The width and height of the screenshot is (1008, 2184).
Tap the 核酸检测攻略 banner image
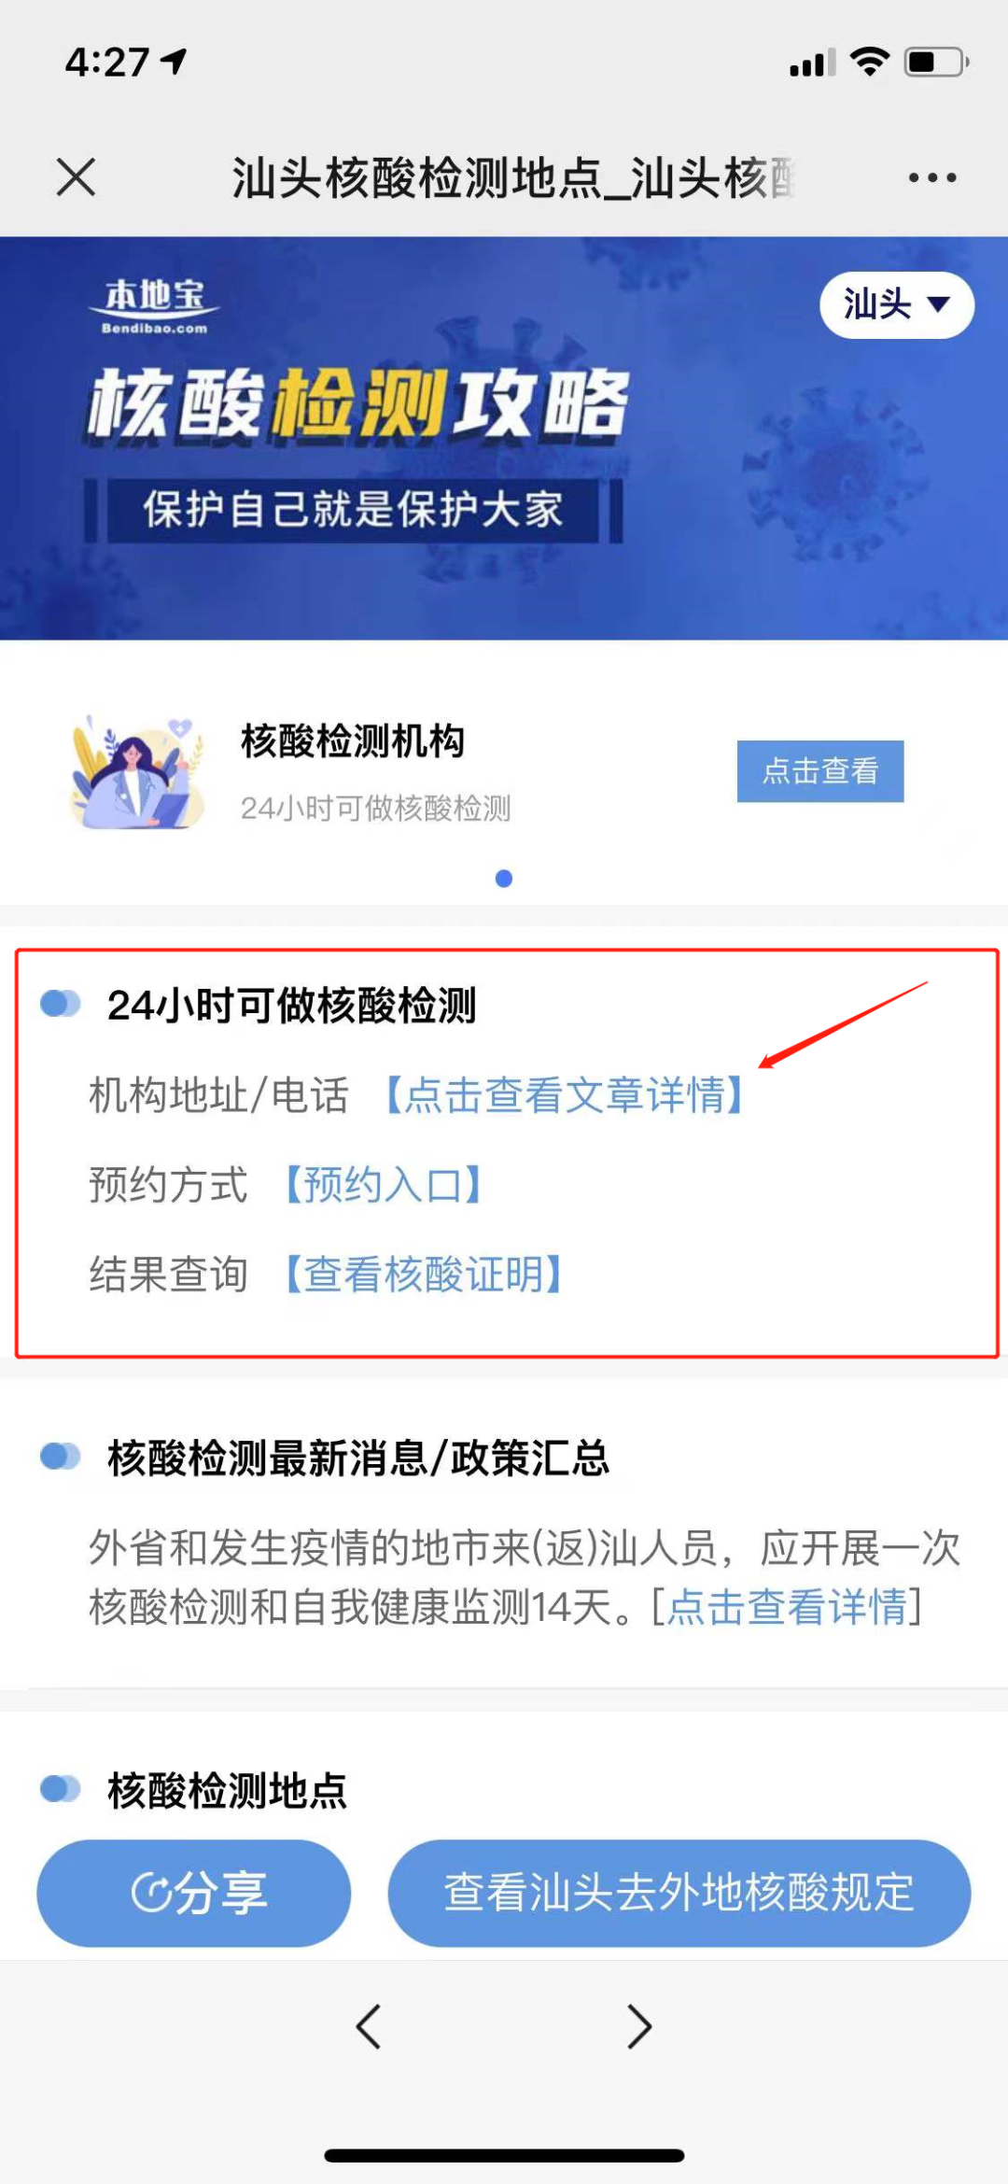(504, 438)
